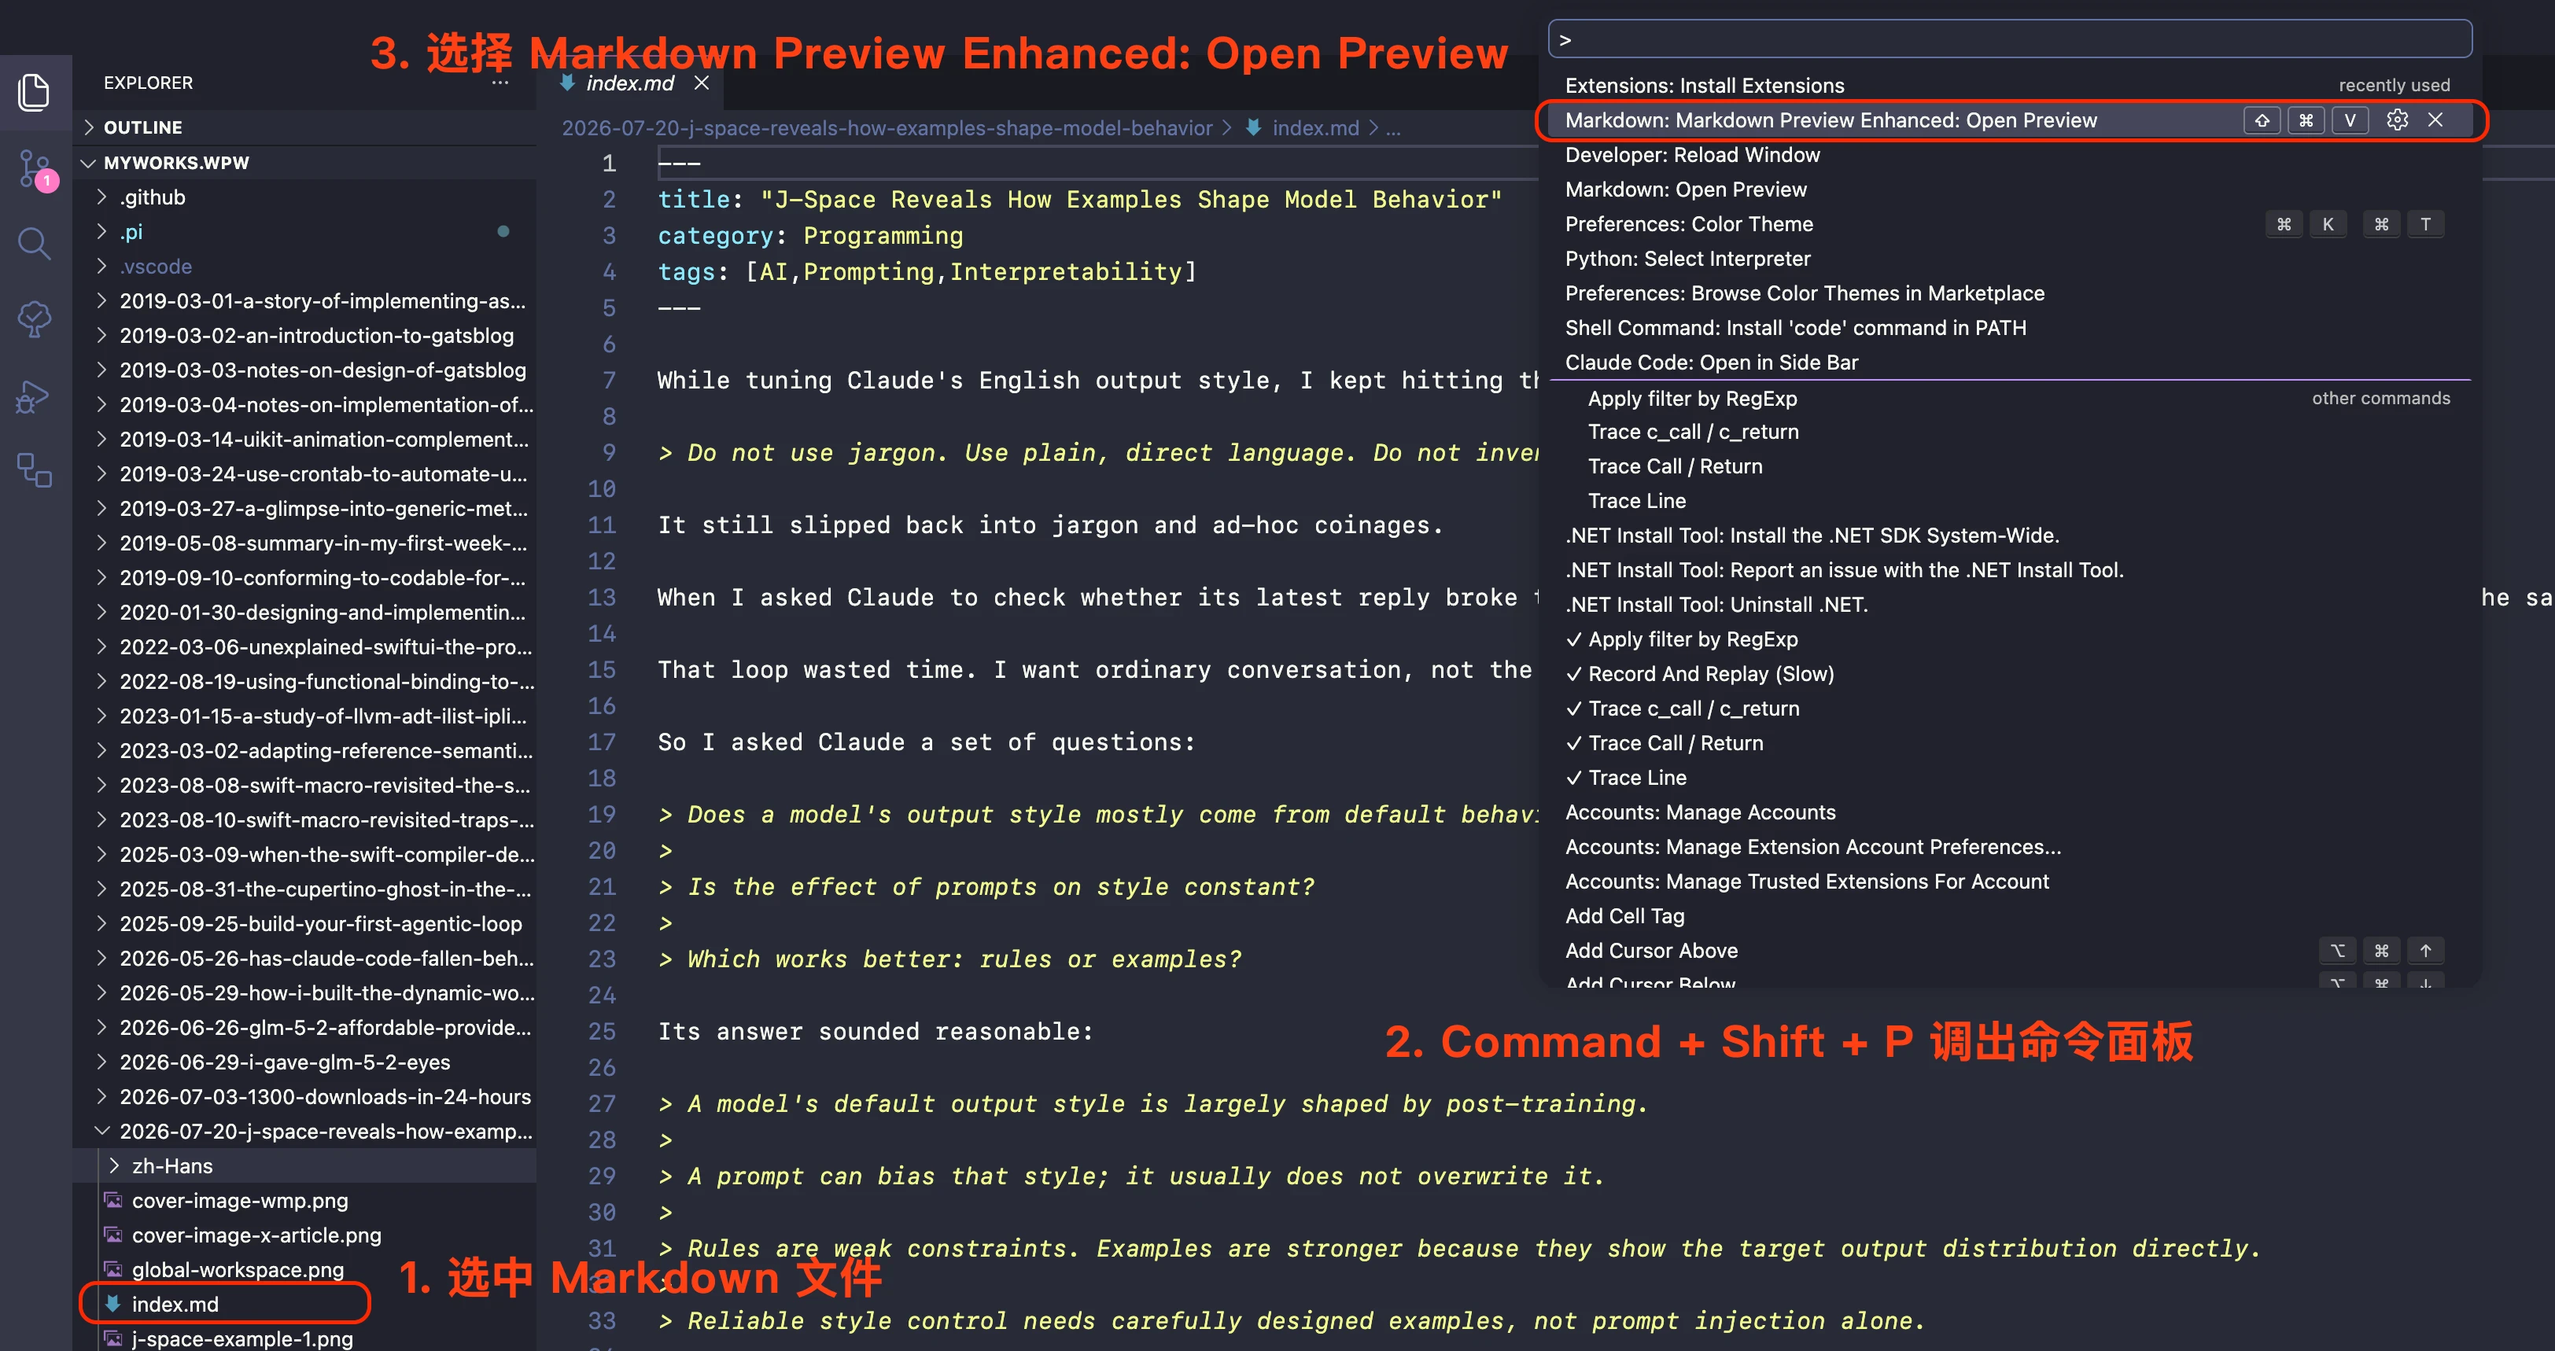Select Markdown: Open Preview command
The image size is (2555, 1351).
coord(2010,190)
